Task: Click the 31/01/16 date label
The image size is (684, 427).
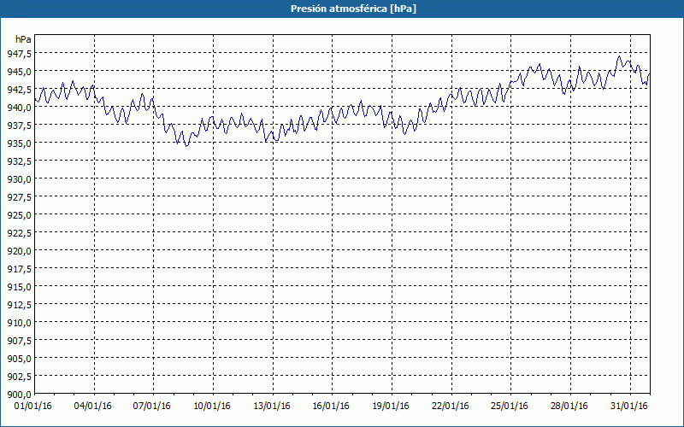Action: [629, 407]
